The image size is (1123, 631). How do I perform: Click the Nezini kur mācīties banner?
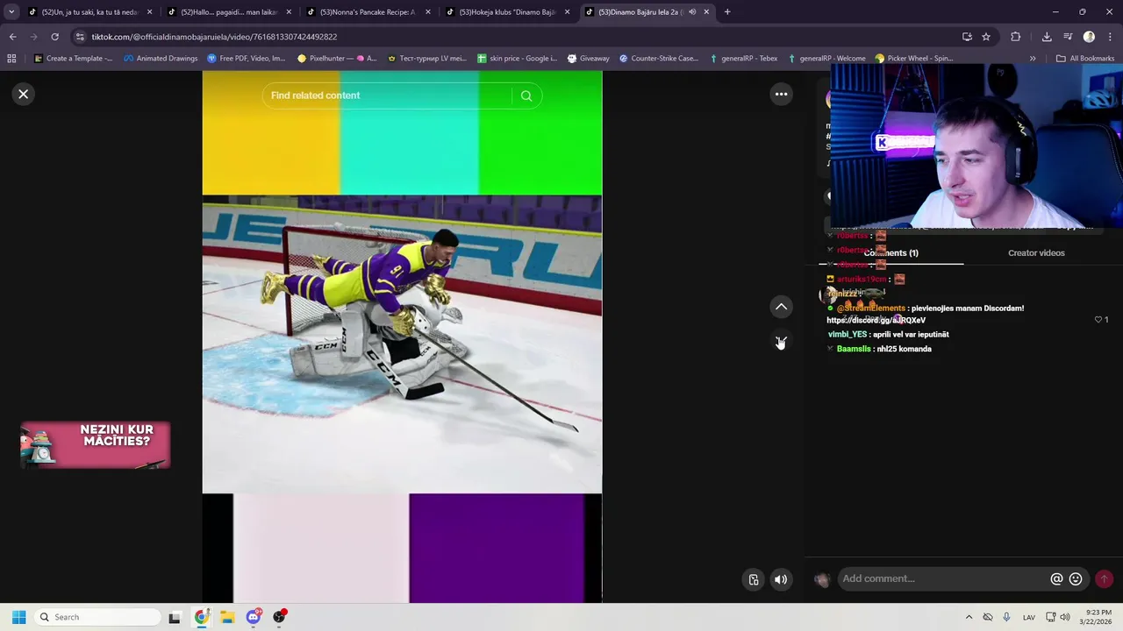coord(95,445)
